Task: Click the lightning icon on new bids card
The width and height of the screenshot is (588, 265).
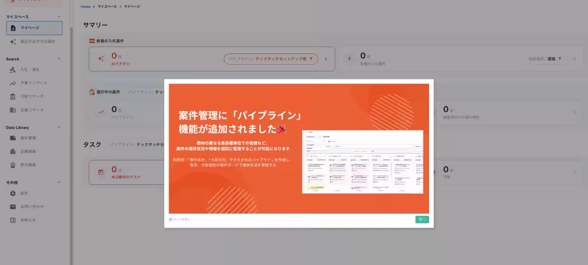Action: pyautogui.click(x=349, y=59)
